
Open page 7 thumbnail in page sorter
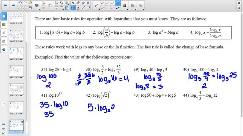tap(16, 89)
